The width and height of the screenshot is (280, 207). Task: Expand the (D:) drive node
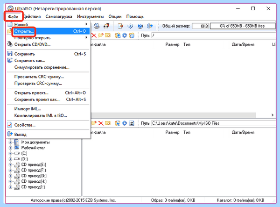coord(10,159)
